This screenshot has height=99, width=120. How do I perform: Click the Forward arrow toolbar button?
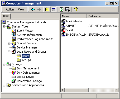[39, 9]
